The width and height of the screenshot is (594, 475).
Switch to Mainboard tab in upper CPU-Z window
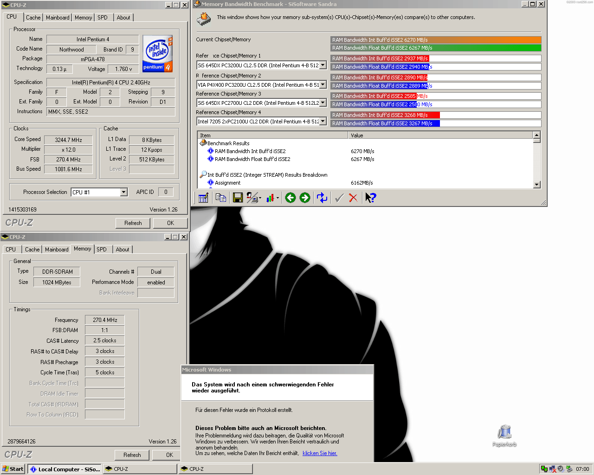click(x=58, y=18)
